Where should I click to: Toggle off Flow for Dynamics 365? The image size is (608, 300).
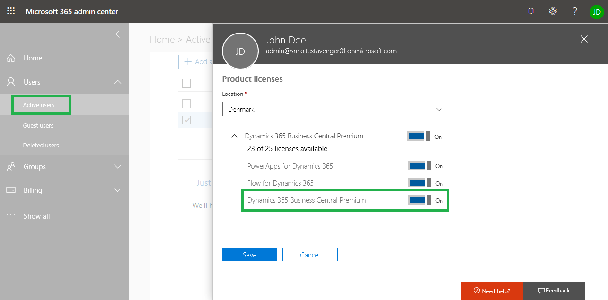[419, 183]
